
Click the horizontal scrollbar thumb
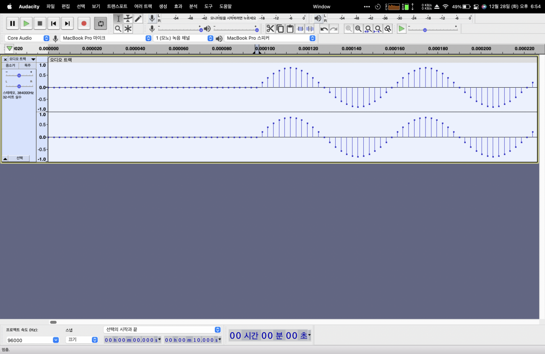click(x=53, y=322)
